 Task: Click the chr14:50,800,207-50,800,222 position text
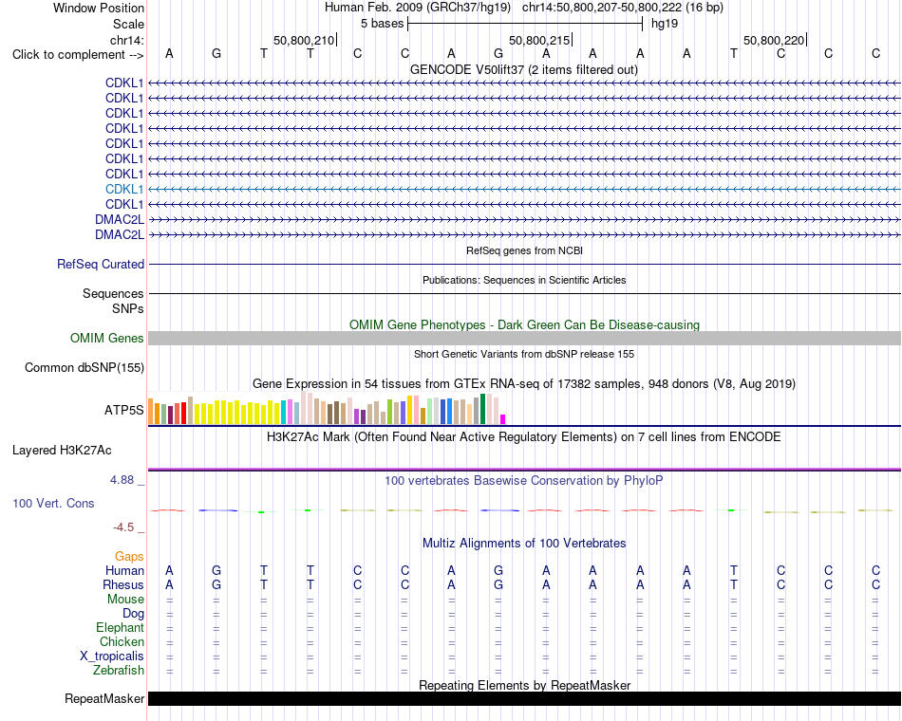pos(623,8)
